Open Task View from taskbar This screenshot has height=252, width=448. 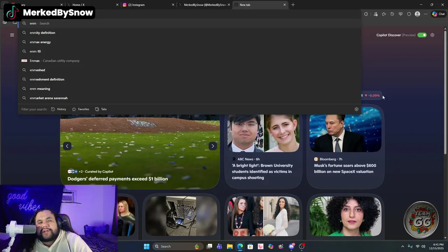[209, 246]
